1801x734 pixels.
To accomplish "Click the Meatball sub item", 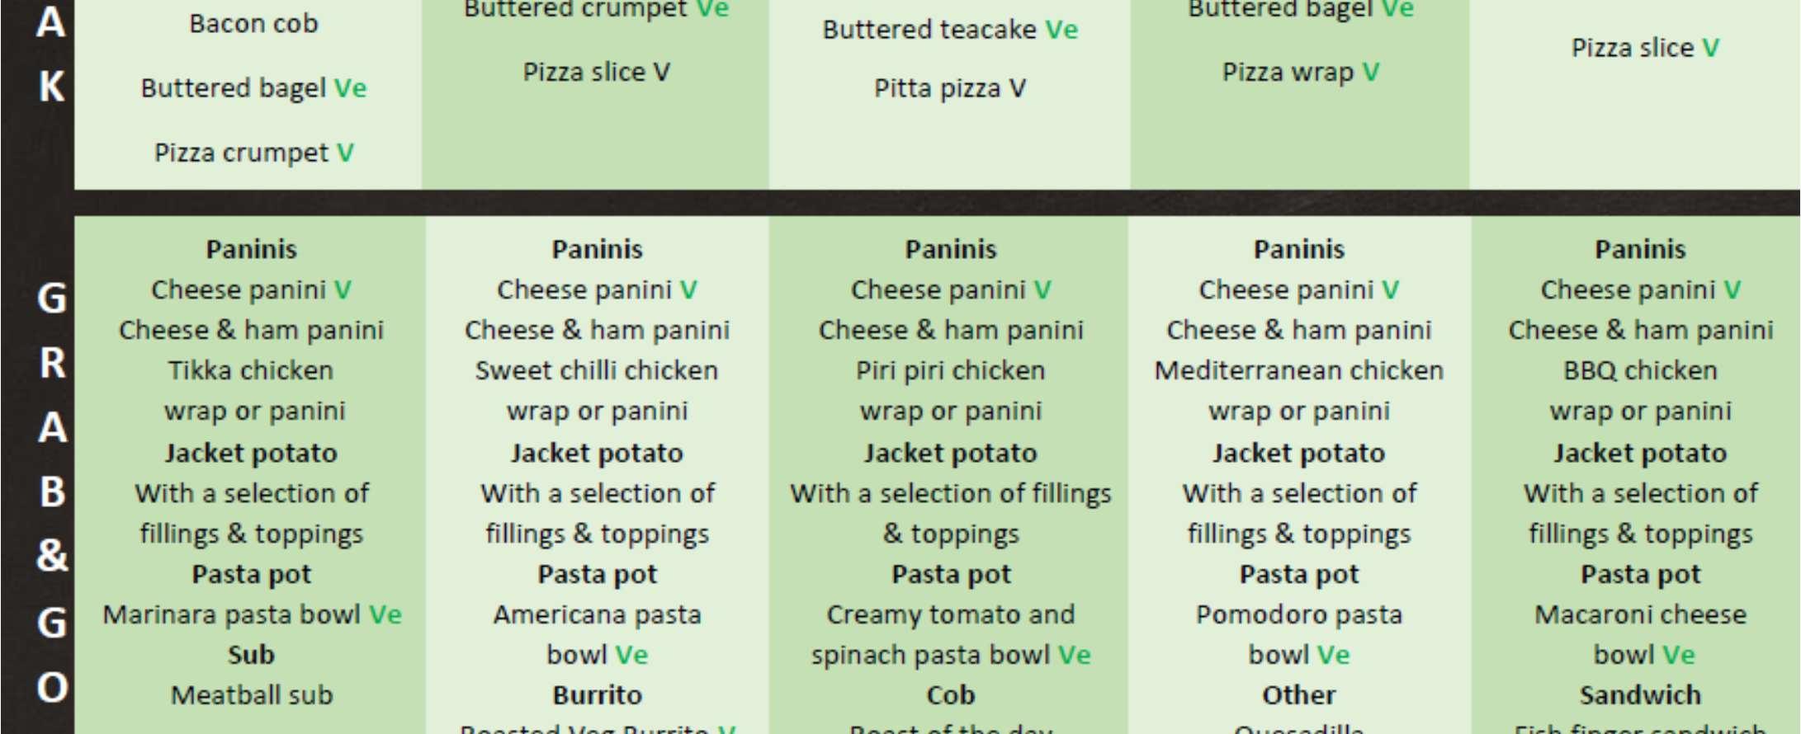I will (x=252, y=695).
